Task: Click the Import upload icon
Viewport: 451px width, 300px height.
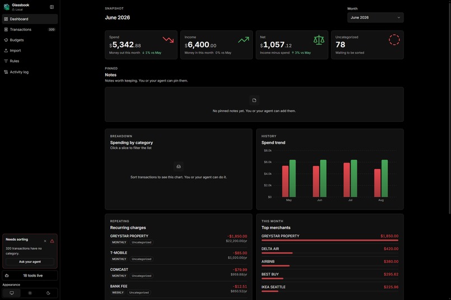Action: pos(6,50)
